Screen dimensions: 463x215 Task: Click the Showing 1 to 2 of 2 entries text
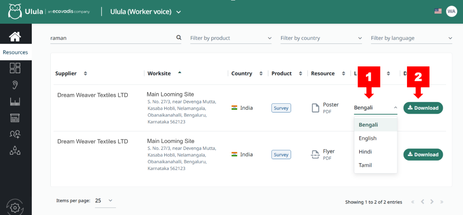click(x=374, y=202)
